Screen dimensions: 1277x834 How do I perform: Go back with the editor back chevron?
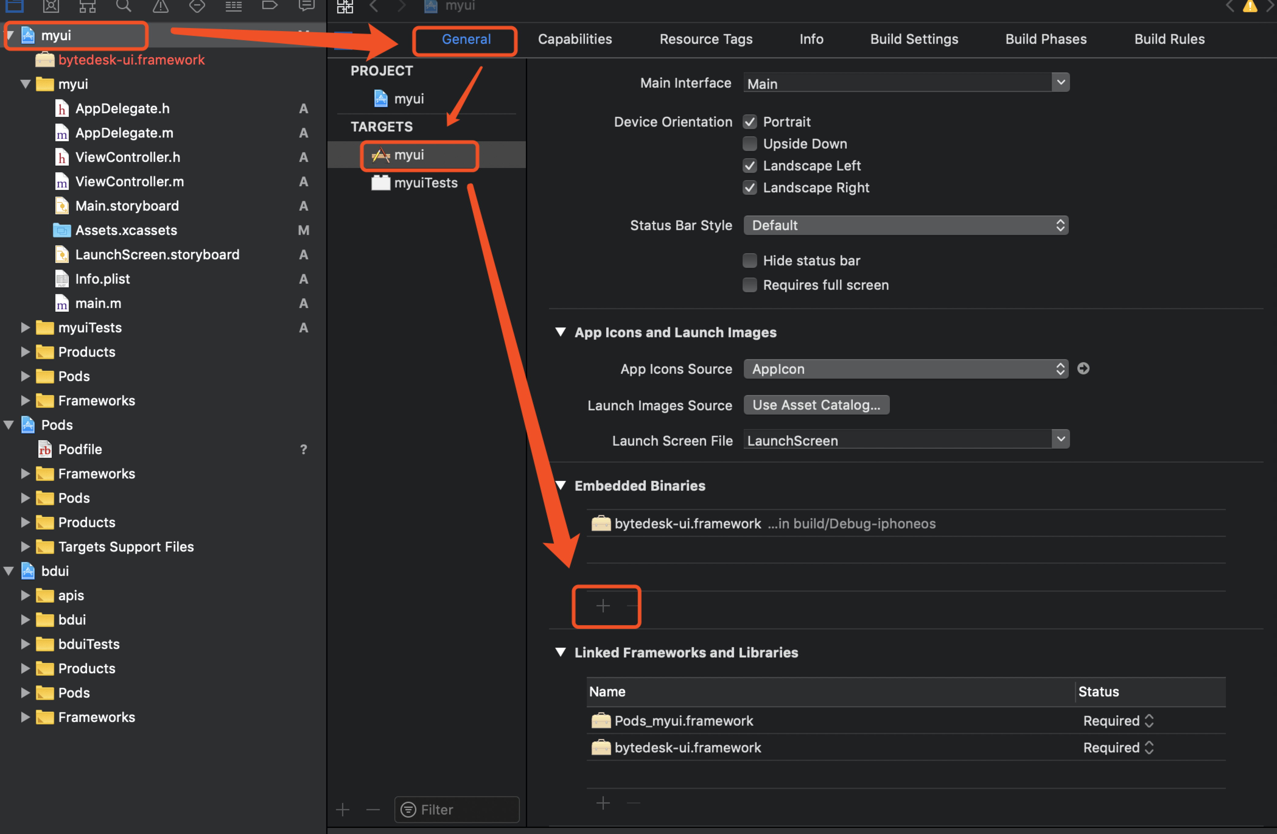pos(375,6)
